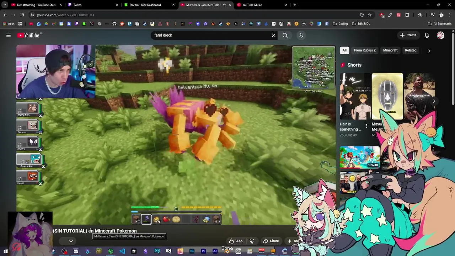Show more filter chips with the arrow
This screenshot has height=256, width=455.
click(429, 50)
